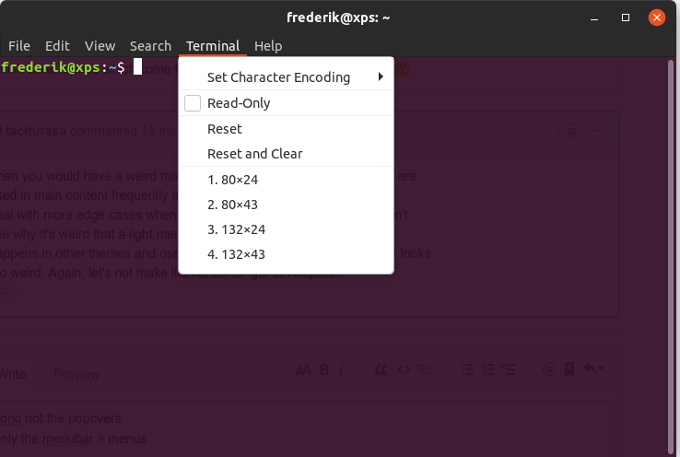
Task: Set terminal size to 80×43
Action: point(287,205)
